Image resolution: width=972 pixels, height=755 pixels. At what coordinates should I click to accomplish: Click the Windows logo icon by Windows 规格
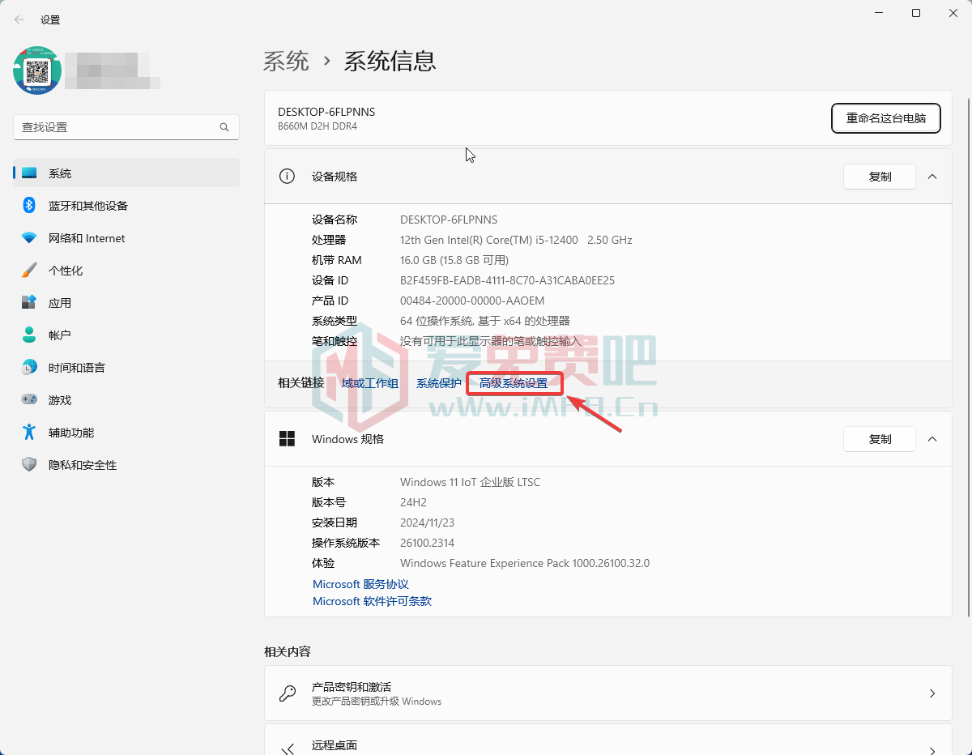click(287, 439)
